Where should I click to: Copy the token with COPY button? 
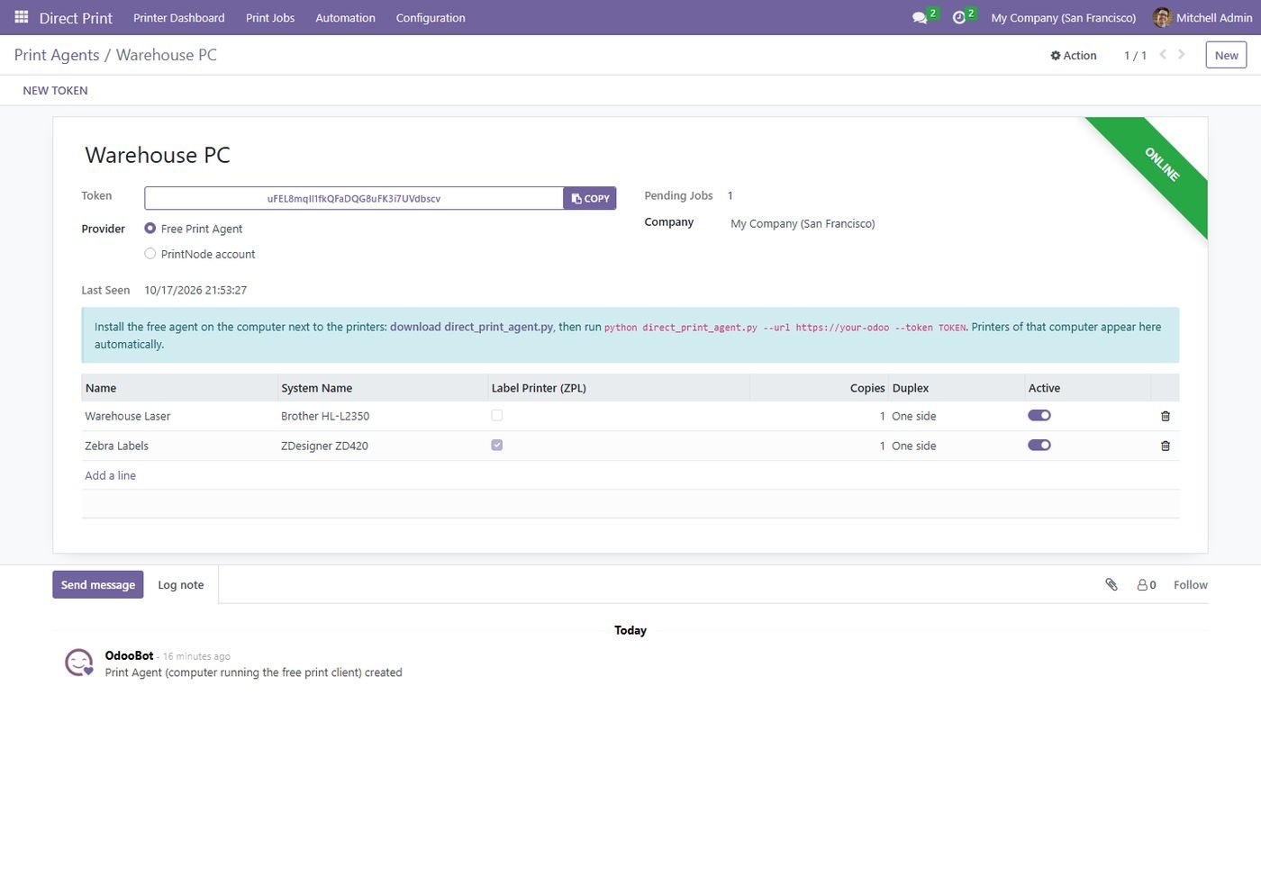point(590,198)
